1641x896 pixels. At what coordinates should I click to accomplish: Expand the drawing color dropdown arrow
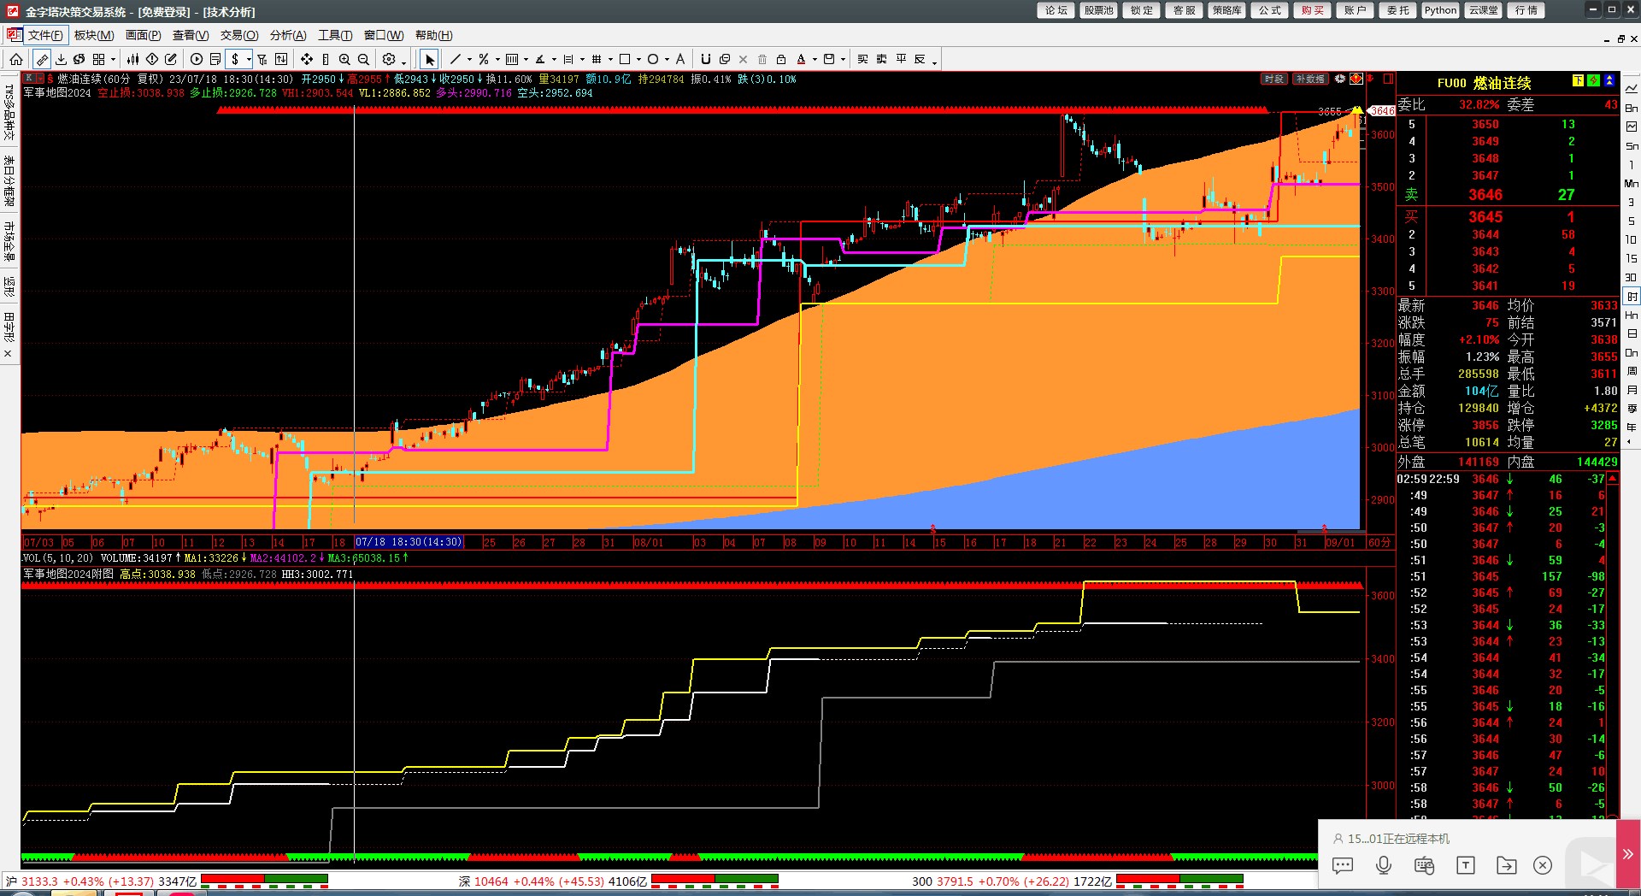(815, 60)
